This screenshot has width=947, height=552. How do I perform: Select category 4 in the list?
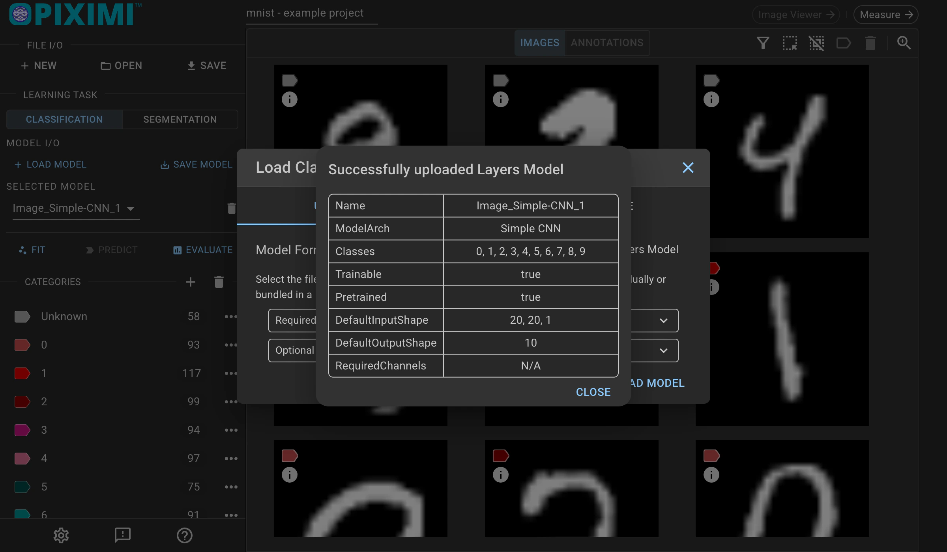[122, 458]
